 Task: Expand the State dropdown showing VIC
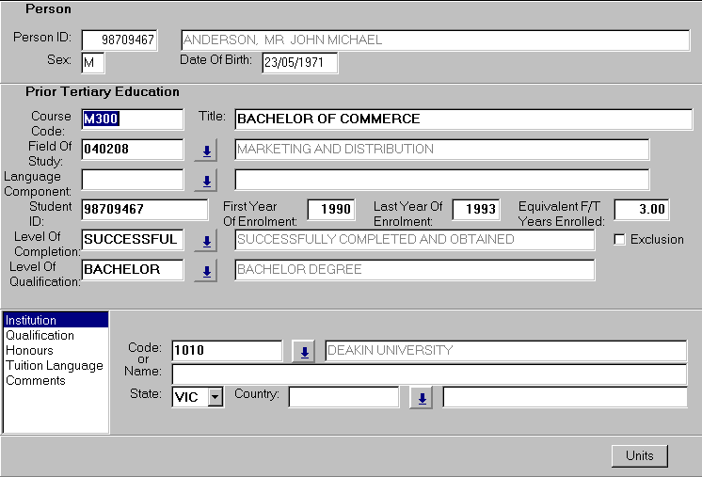[x=215, y=398]
